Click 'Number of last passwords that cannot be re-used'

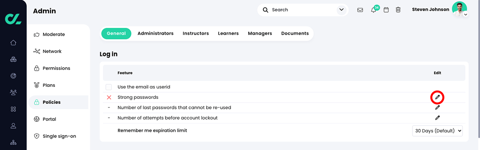[174, 108]
